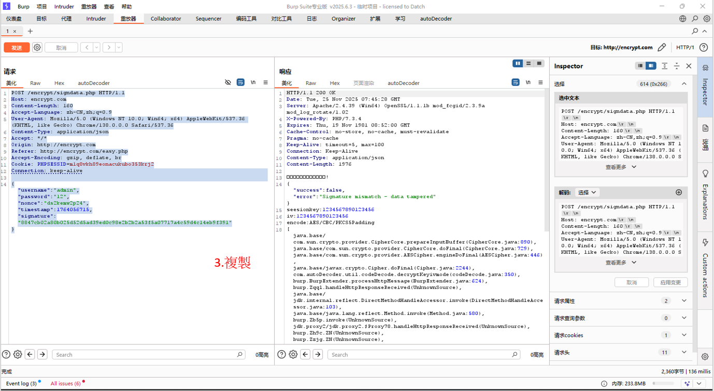This screenshot has height=391, width=714.
Task: Open the Collaborator tab
Action: [x=166, y=19]
